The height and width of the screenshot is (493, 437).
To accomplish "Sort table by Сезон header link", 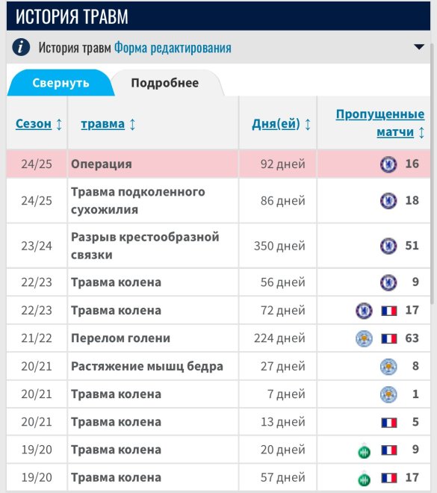I will pos(34,124).
